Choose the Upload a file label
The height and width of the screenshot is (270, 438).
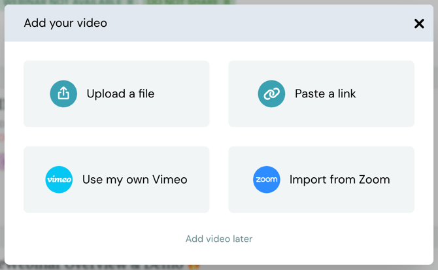tap(120, 94)
